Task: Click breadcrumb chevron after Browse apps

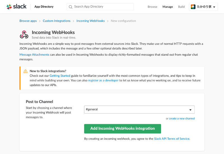Action: coord(40,21)
